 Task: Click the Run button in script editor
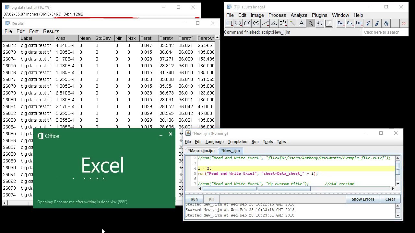[194, 199]
